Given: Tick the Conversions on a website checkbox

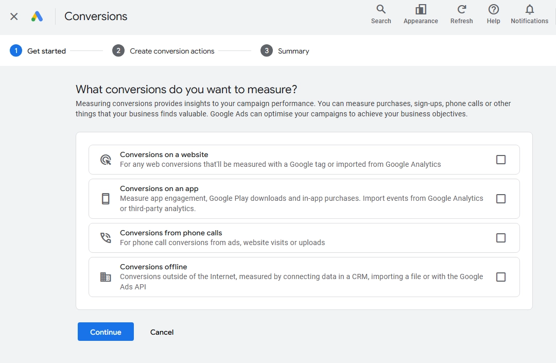Looking at the screenshot, I should pyautogui.click(x=501, y=160).
